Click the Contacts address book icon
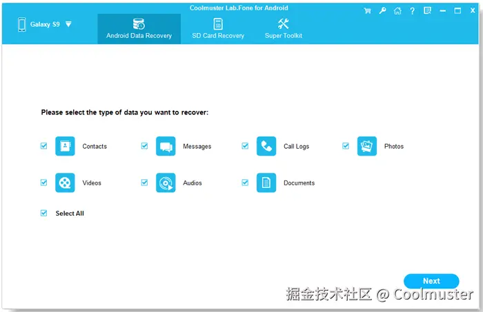 [x=65, y=146]
